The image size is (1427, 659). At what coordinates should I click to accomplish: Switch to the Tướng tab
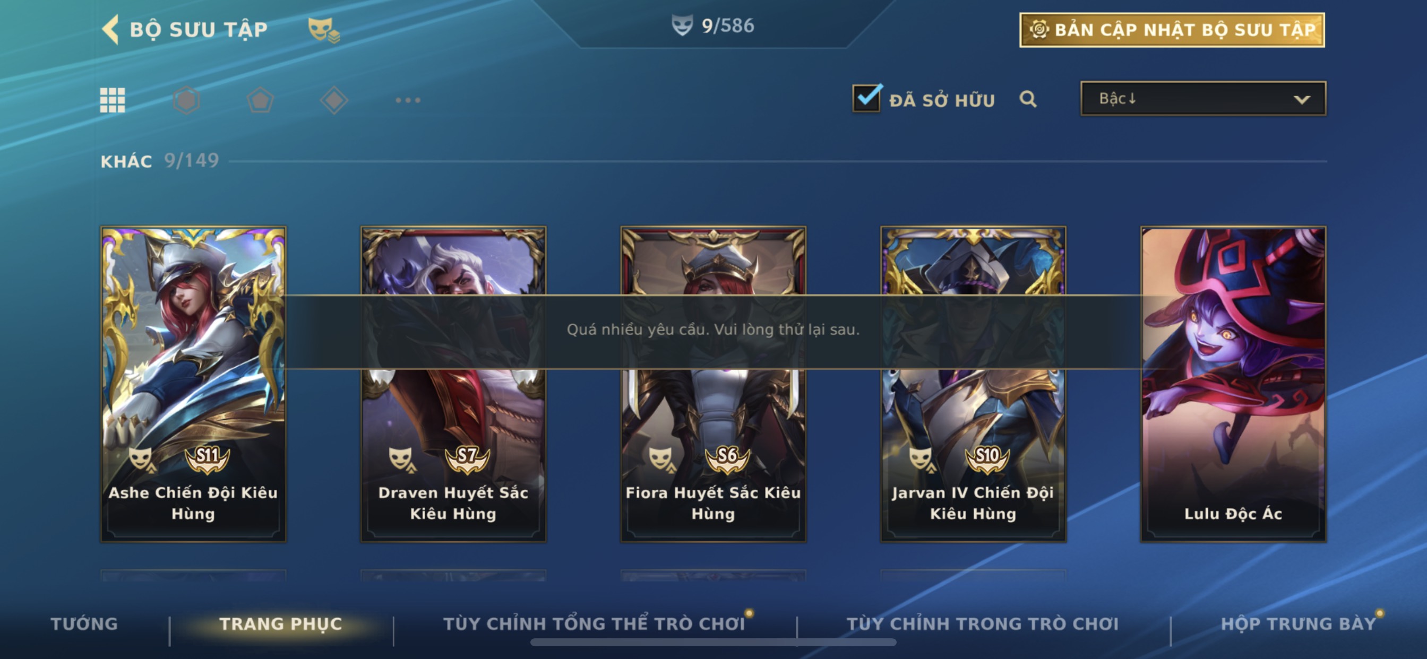(84, 623)
